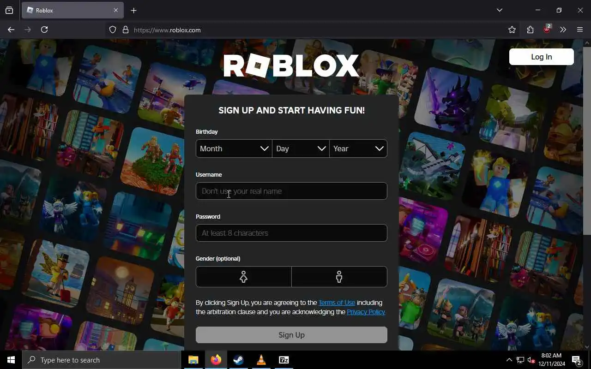Open a new browser tab
The image size is (591, 369).
[133, 10]
